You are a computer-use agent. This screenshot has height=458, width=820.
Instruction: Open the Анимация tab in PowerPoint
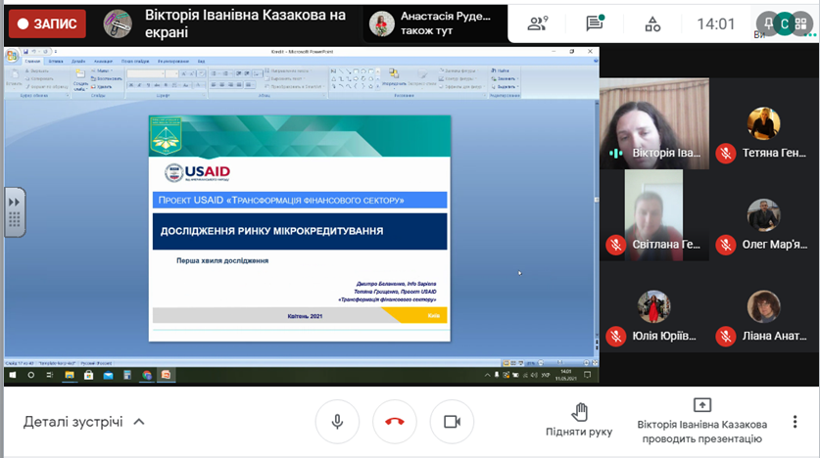coord(103,61)
